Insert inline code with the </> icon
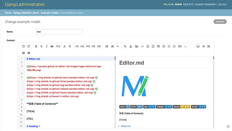Viewport: 232px width, 131px height. [142, 46]
